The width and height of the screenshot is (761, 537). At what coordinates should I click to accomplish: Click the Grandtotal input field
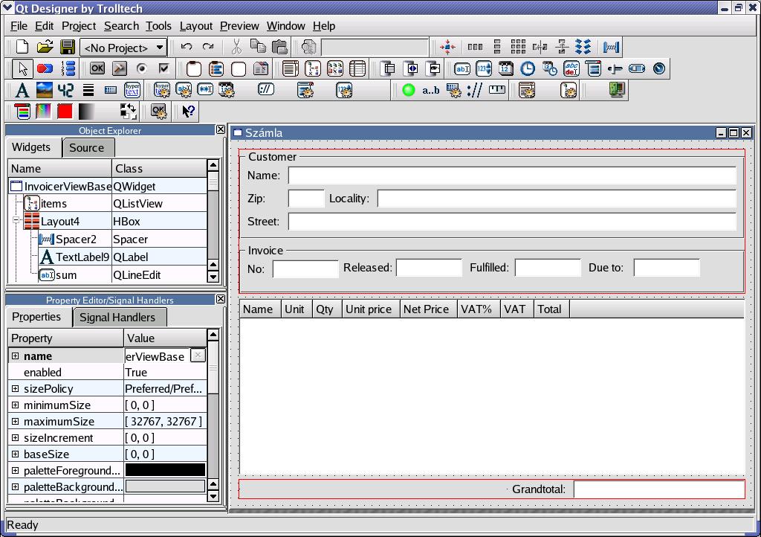[x=658, y=489]
